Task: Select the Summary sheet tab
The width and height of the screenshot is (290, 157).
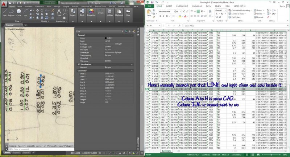Action: pyautogui.click(x=166, y=151)
